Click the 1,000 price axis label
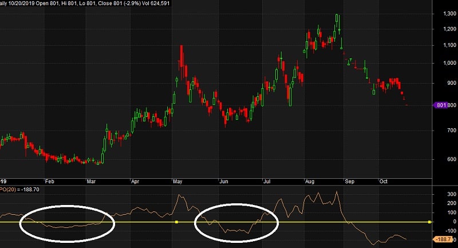Viewport: 458px width, 248px height. [x=450, y=63]
